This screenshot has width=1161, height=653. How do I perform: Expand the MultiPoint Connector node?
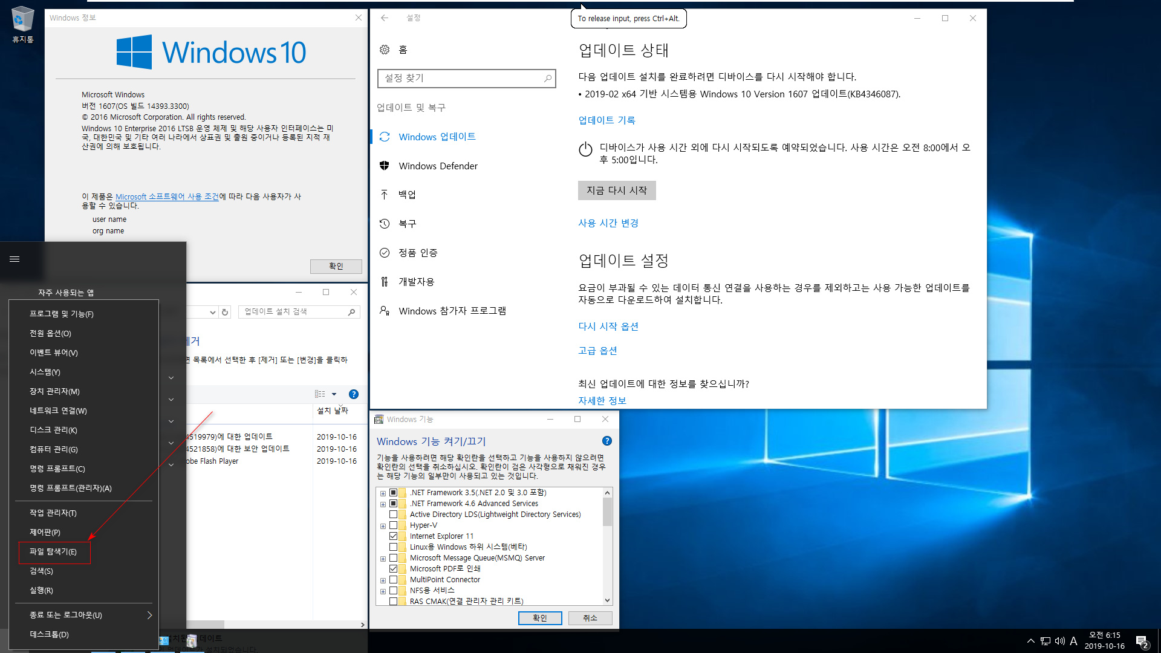click(x=383, y=580)
